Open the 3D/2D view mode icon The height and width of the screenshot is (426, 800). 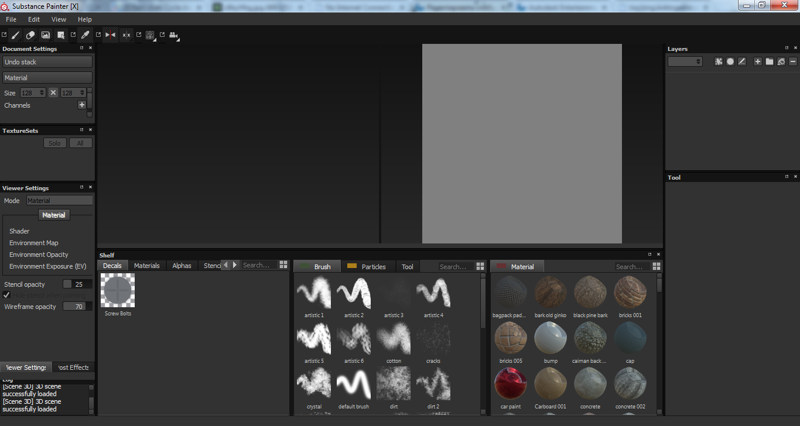click(x=150, y=35)
